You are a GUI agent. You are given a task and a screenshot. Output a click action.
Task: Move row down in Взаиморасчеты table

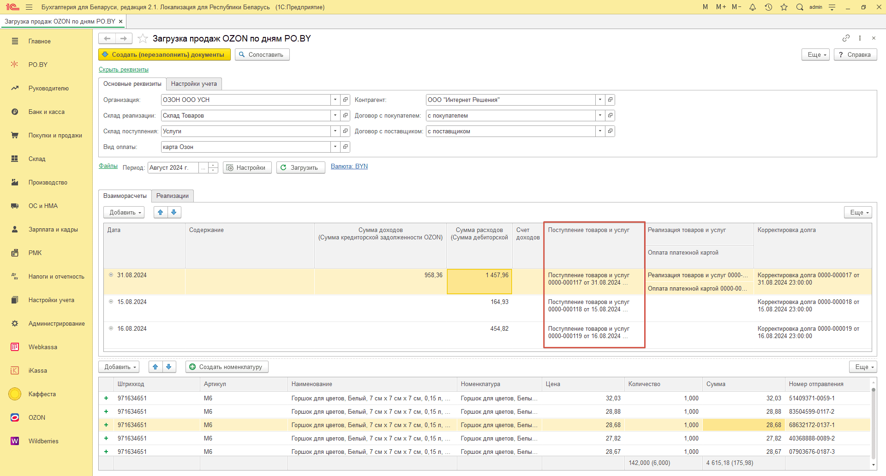[x=174, y=212]
